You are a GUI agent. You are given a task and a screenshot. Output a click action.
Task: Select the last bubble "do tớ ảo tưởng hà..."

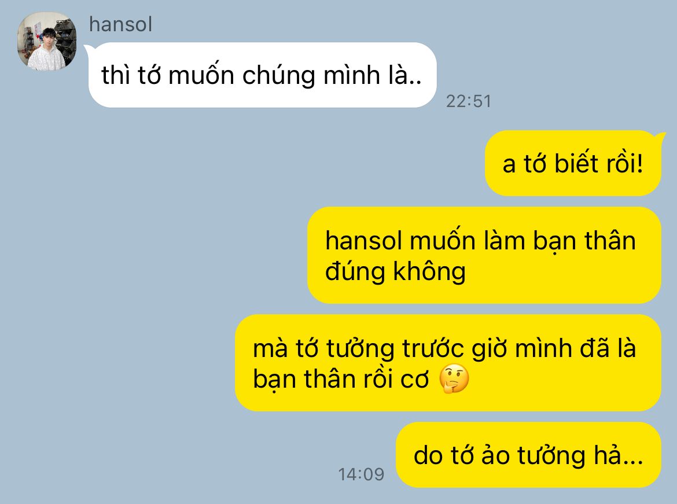pyautogui.click(x=528, y=455)
